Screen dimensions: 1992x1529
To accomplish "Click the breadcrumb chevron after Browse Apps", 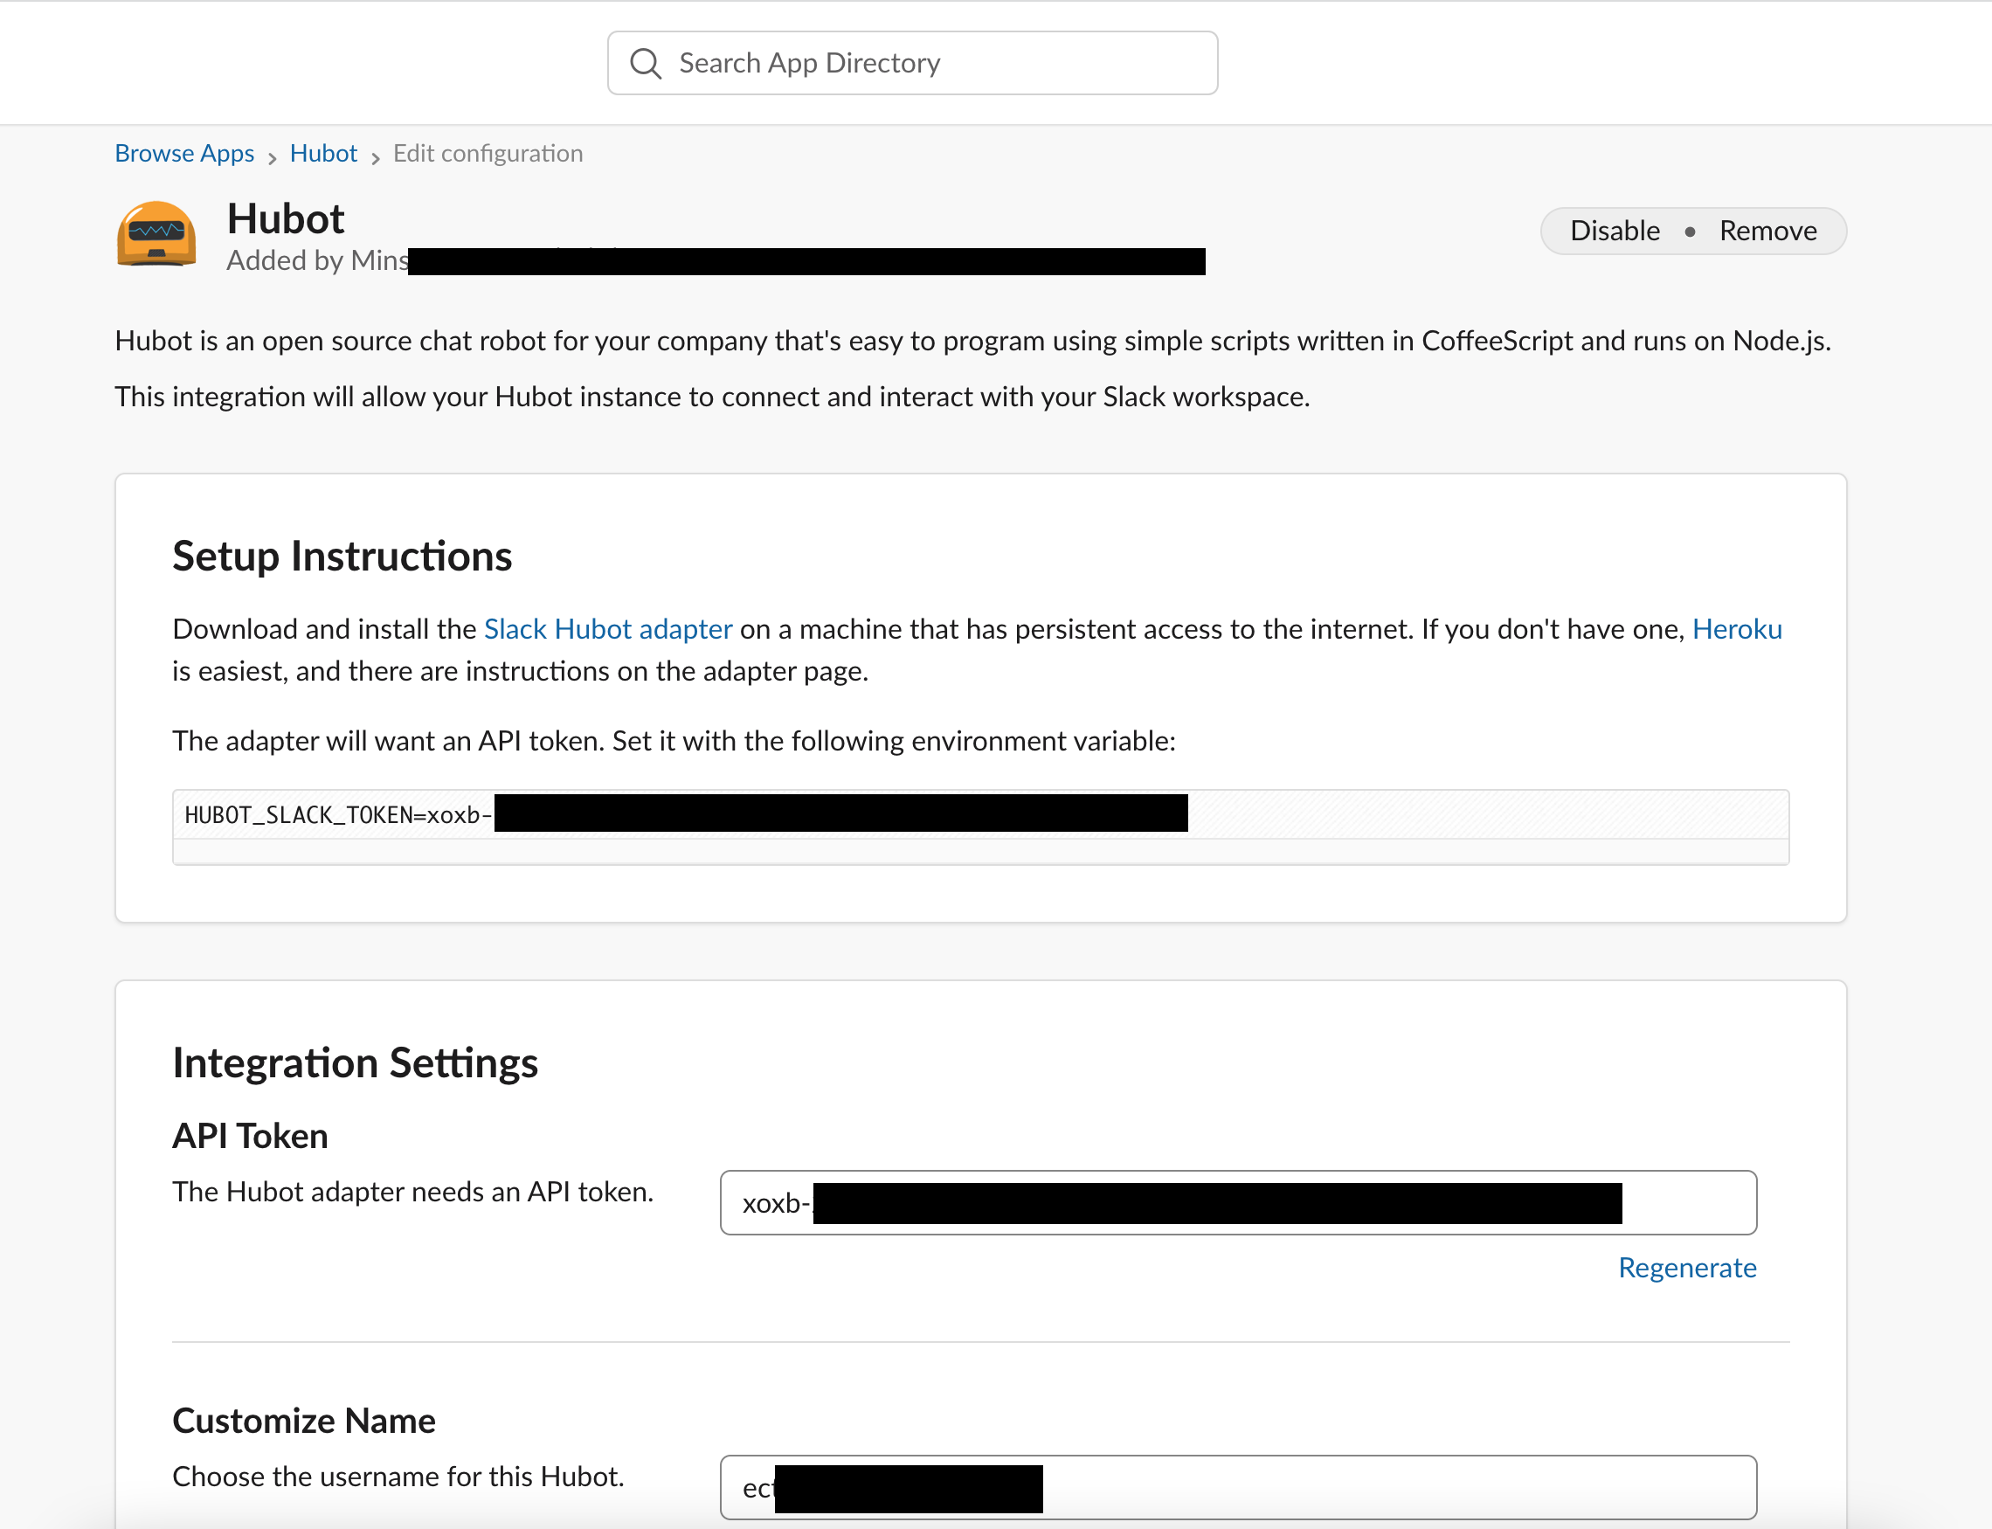I will 272,157.
